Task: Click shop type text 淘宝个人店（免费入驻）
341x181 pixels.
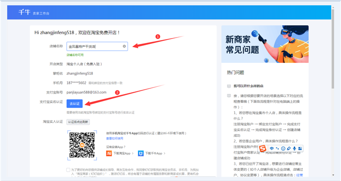Action: 84,64
